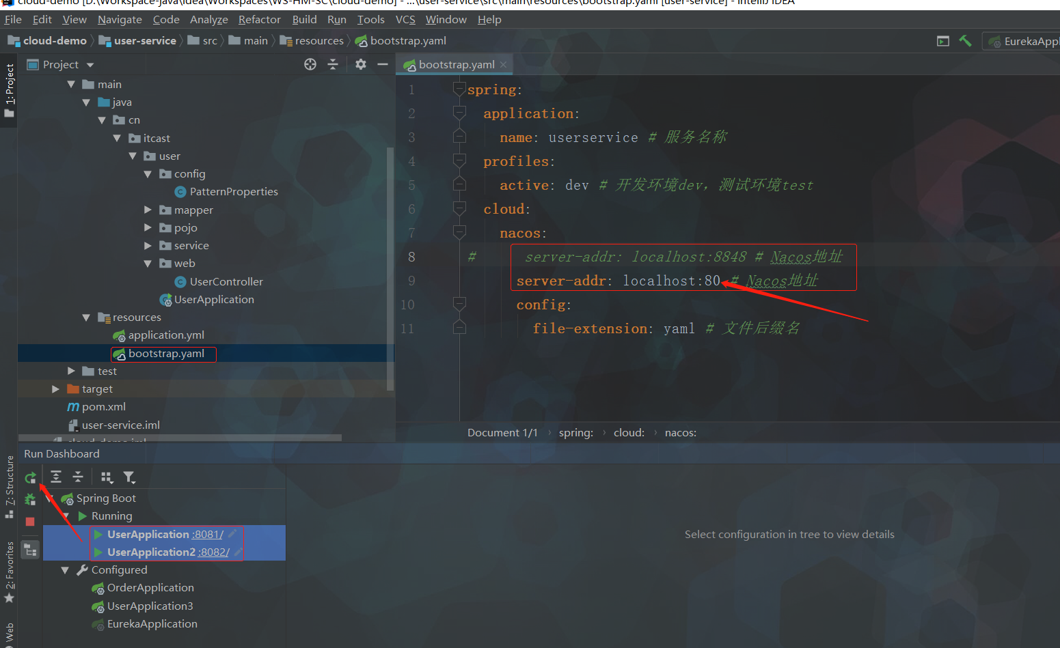Click the collapse all icon in Project panel
The height and width of the screenshot is (648, 1060).
coord(333,64)
